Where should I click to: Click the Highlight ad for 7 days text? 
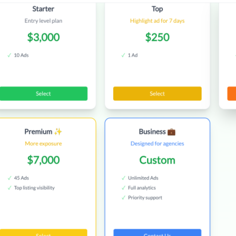157,21
